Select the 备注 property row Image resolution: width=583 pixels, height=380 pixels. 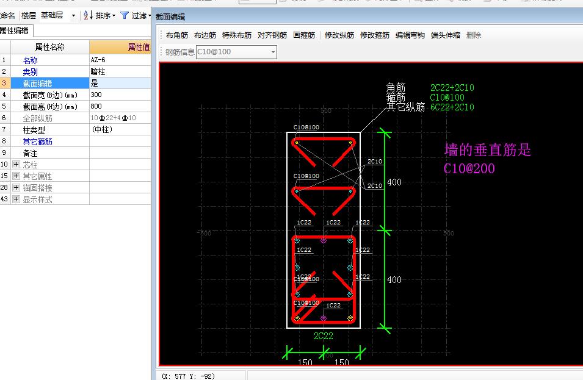pos(76,153)
